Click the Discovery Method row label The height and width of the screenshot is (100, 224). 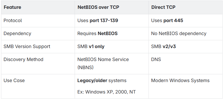pos(23,59)
